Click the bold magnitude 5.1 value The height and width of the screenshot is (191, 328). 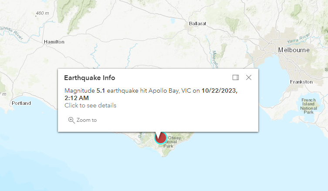pyautogui.click(x=101, y=90)
